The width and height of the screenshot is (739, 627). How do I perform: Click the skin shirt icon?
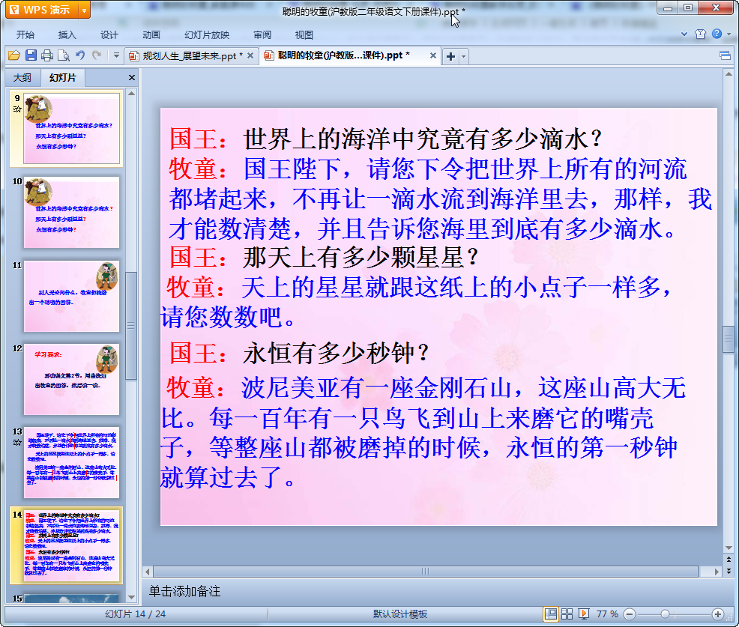click(700, 34)
